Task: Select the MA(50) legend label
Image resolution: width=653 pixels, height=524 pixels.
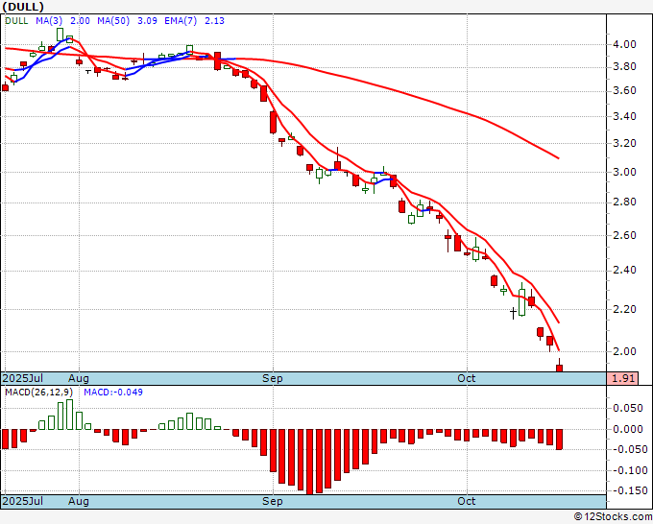Action: coord(113,21)
